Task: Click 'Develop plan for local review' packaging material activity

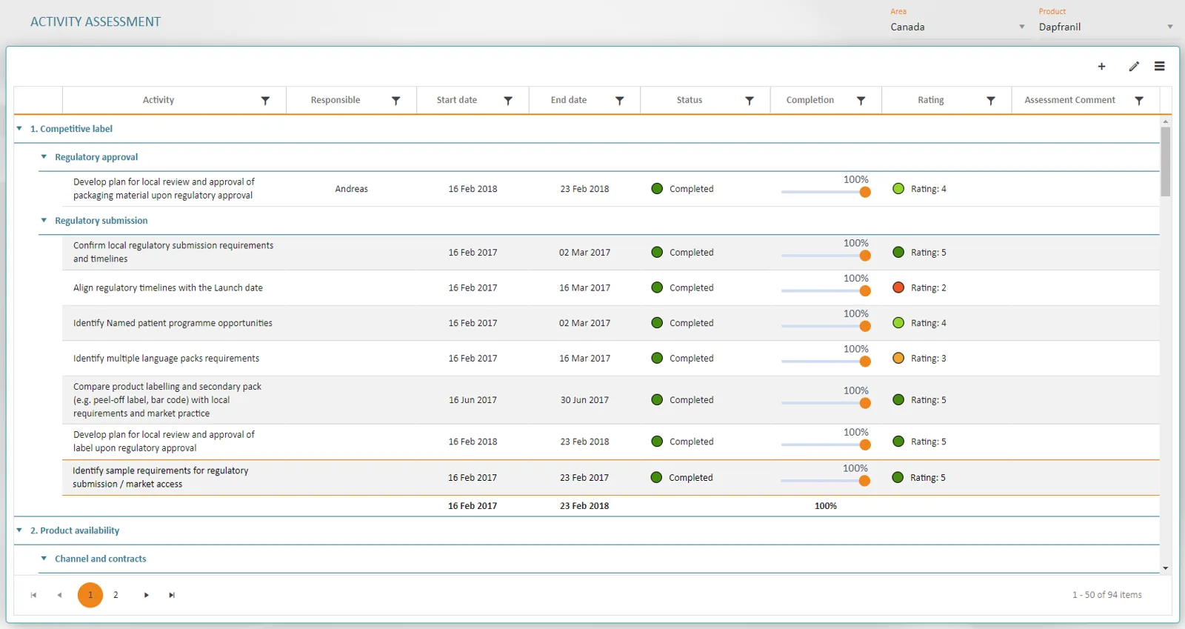Action: pyautogui.click(x=164, y=188)
